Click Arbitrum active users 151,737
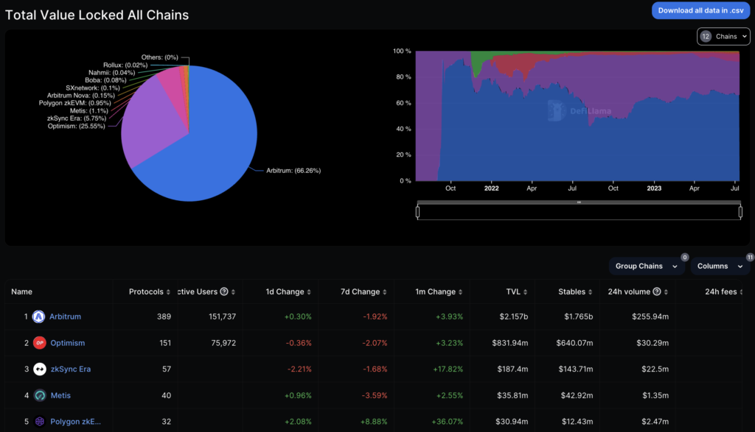The height and width of the screenshot is (432, 755). pyautogui.click(x=222, y=316)
